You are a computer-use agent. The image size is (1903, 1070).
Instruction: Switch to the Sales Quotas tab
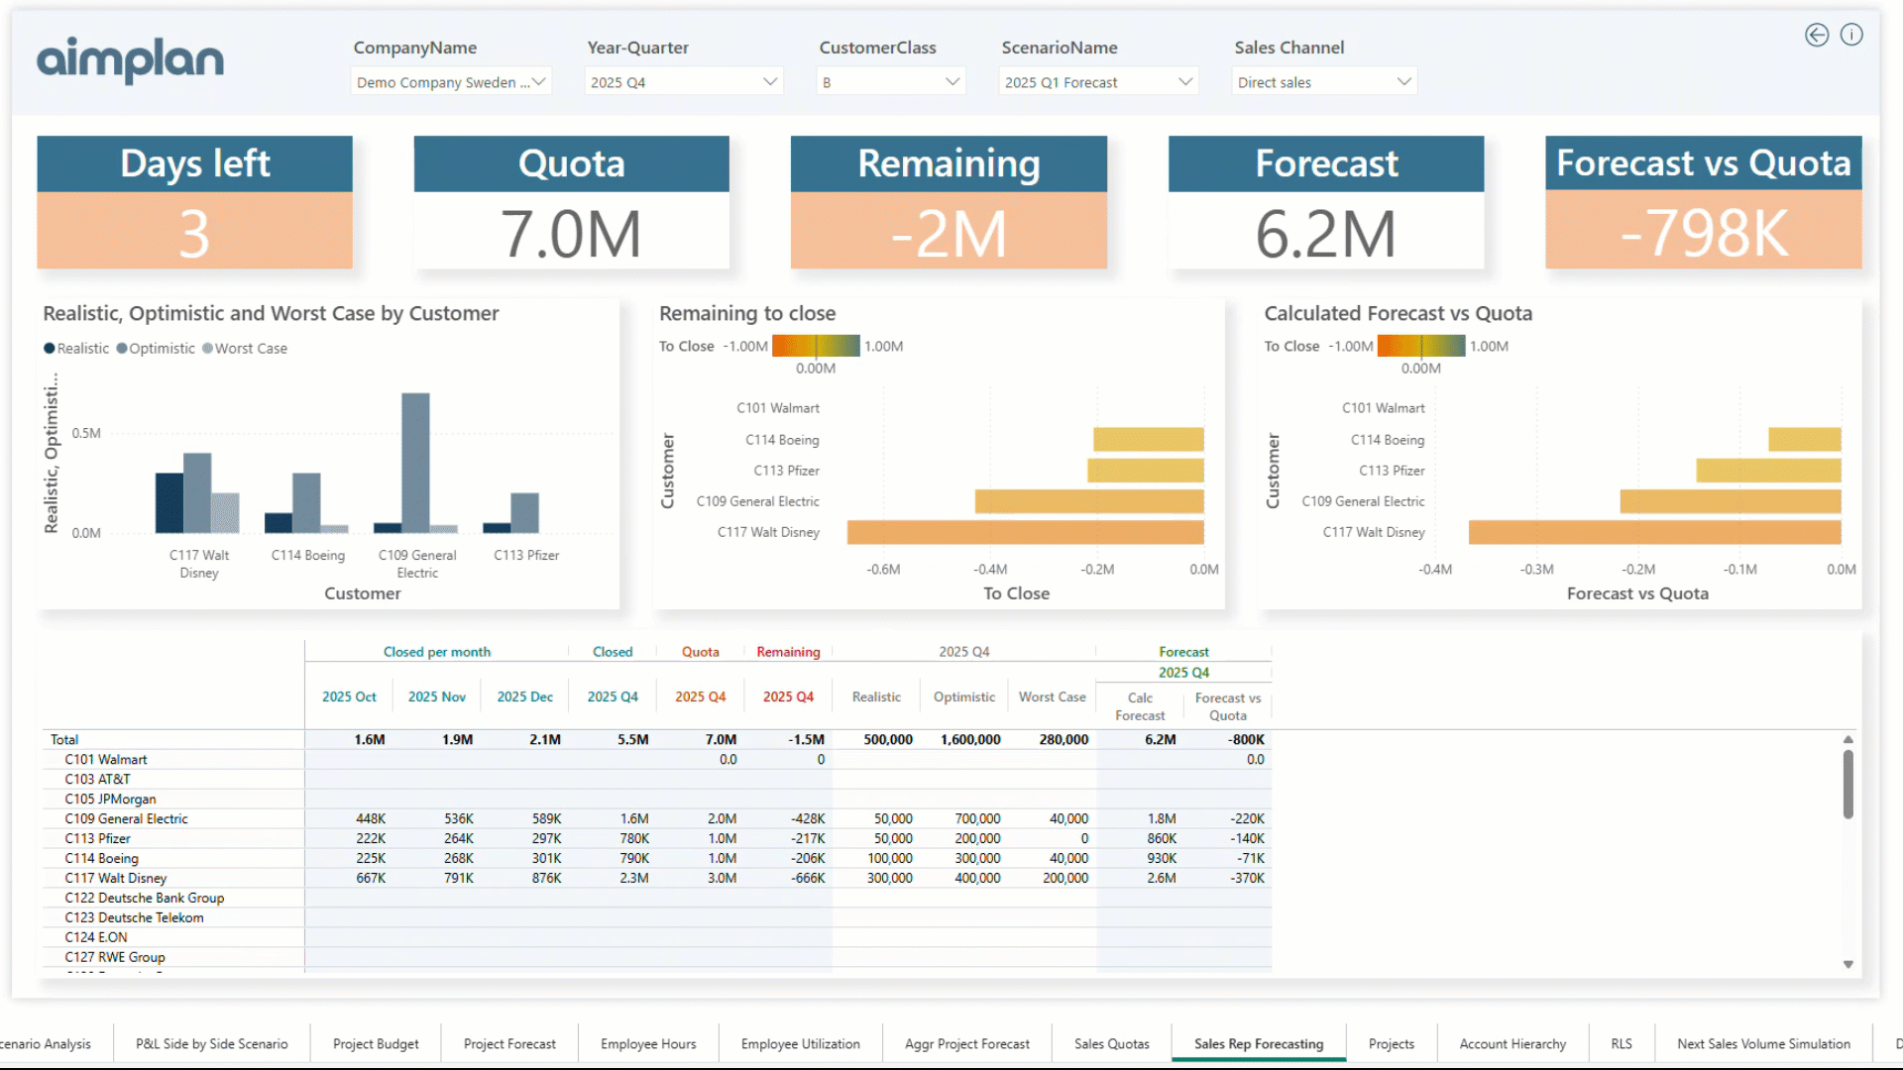(x=1110, y=1043)
